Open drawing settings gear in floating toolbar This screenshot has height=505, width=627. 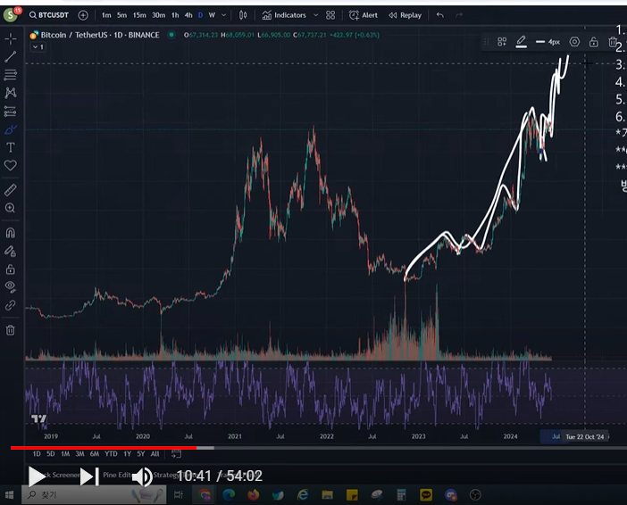click(574, 42)
